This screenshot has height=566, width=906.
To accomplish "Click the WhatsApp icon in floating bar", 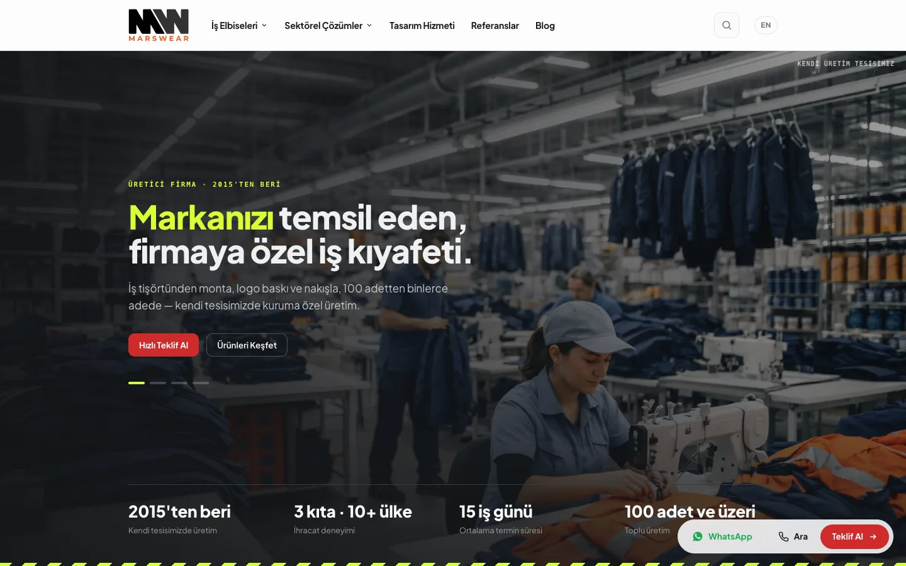I will tap(698, 536).
